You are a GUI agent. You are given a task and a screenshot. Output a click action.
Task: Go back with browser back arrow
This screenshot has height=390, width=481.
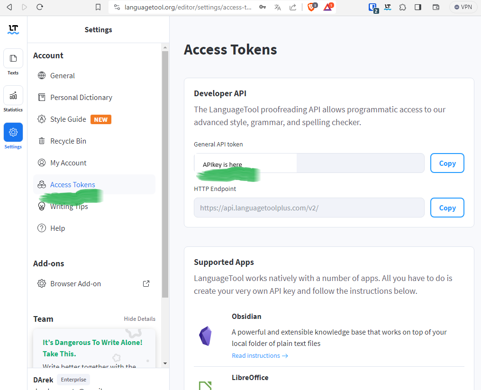9,7
